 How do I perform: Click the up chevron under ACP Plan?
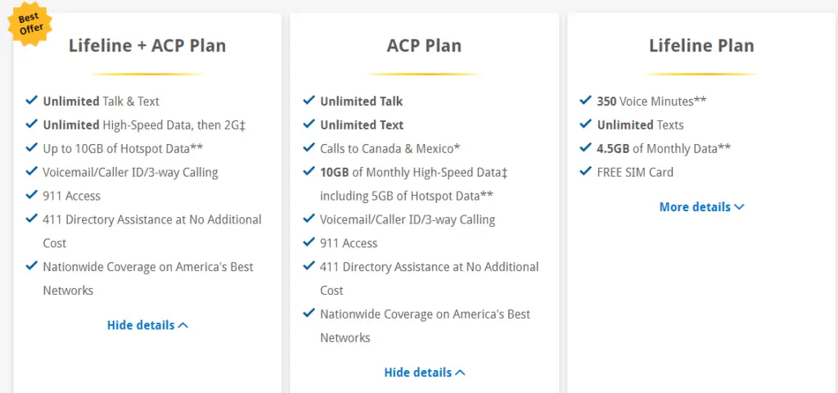coord(460,373)
